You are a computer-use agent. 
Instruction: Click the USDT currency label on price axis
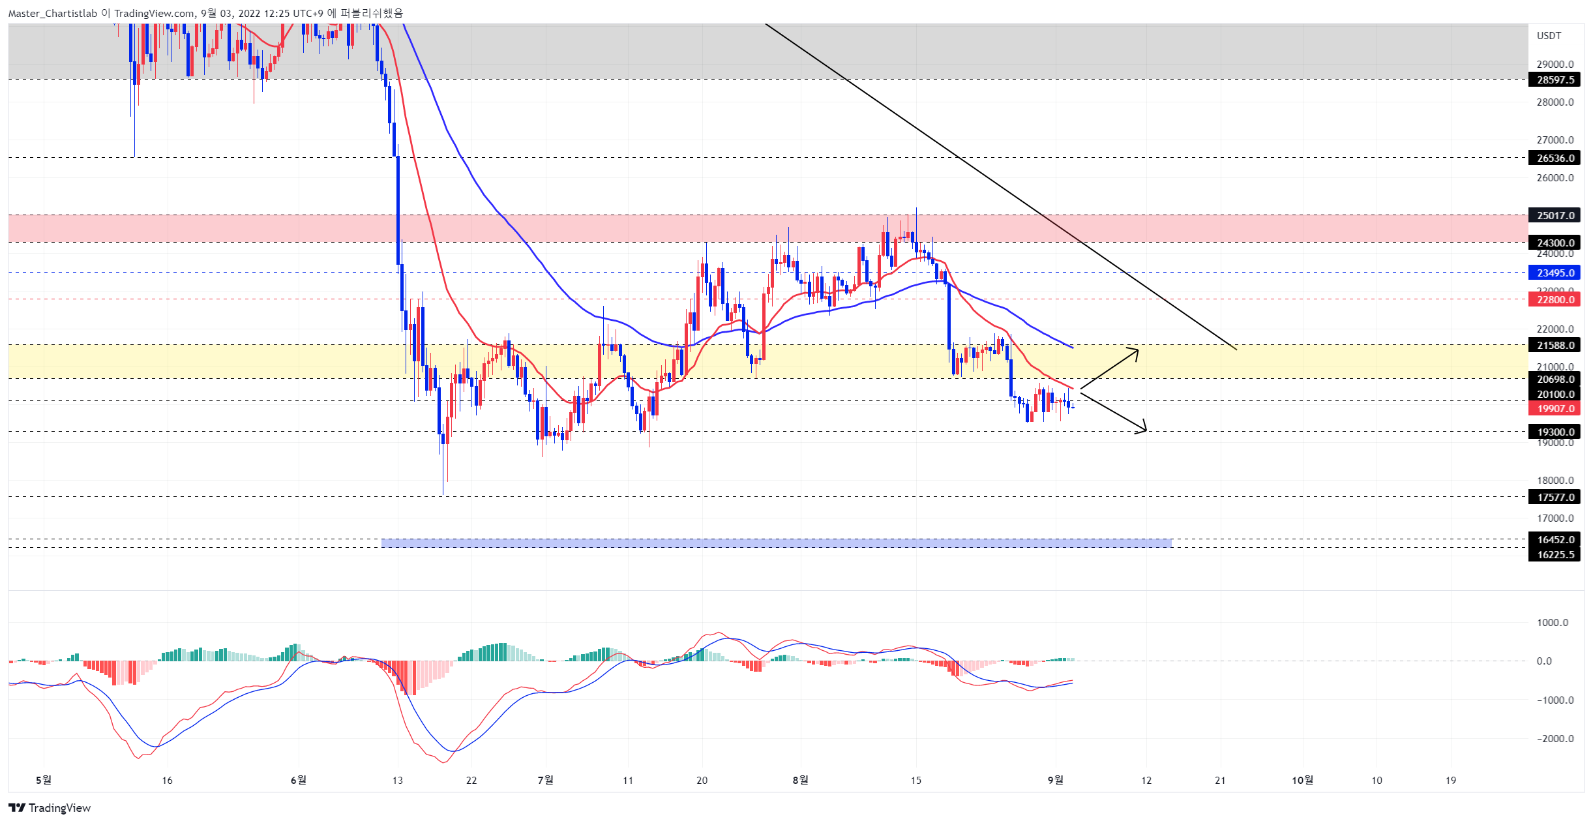[1549, 36]
